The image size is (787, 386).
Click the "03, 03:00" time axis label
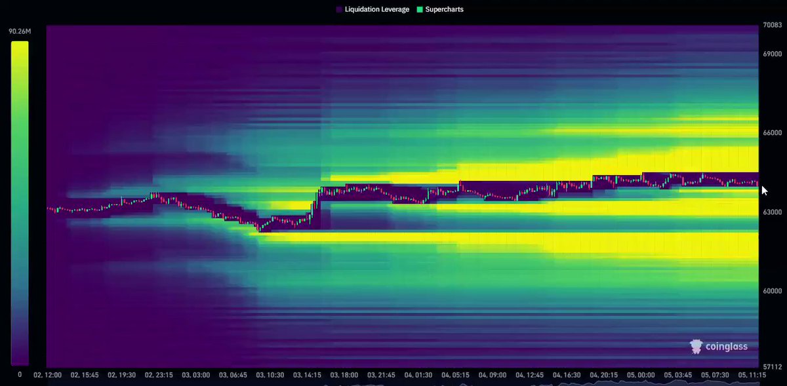[196, 376]
